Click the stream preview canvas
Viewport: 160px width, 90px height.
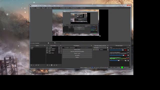(80, 25)
